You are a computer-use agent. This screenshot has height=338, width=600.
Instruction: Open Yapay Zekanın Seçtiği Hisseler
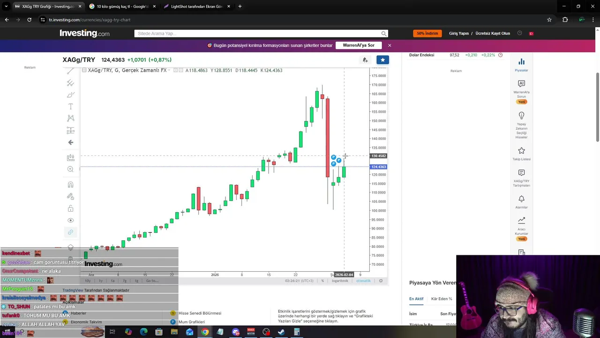click(521, 125)
